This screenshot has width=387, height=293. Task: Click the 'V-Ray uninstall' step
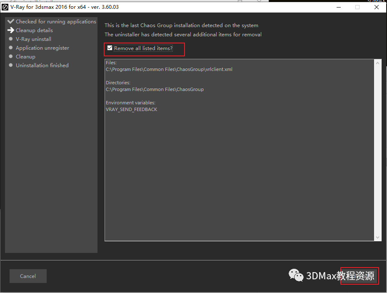point(34,39)
